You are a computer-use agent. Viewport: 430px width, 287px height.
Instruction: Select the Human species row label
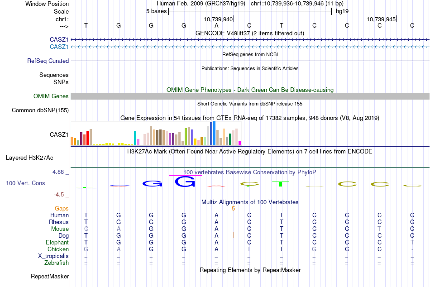click(x=59, y=215)
